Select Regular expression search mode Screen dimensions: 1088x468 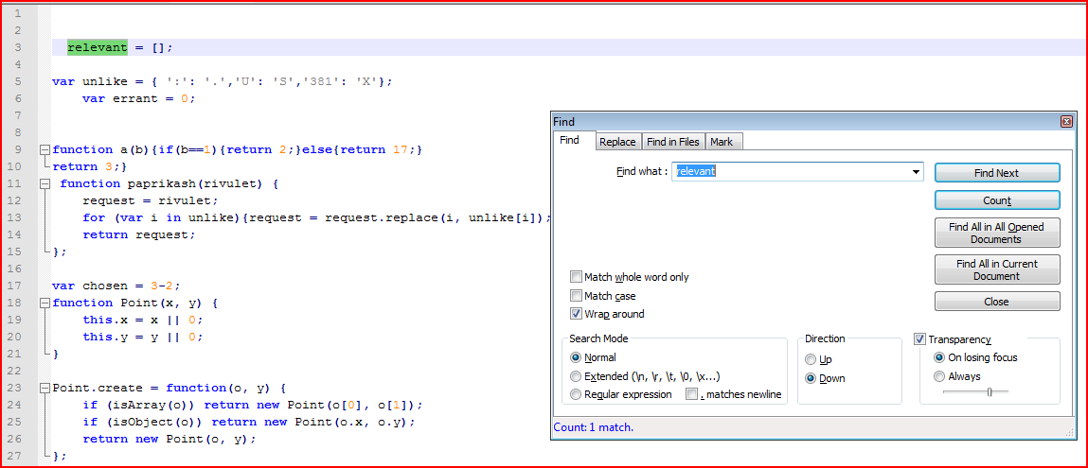(576, 394)
